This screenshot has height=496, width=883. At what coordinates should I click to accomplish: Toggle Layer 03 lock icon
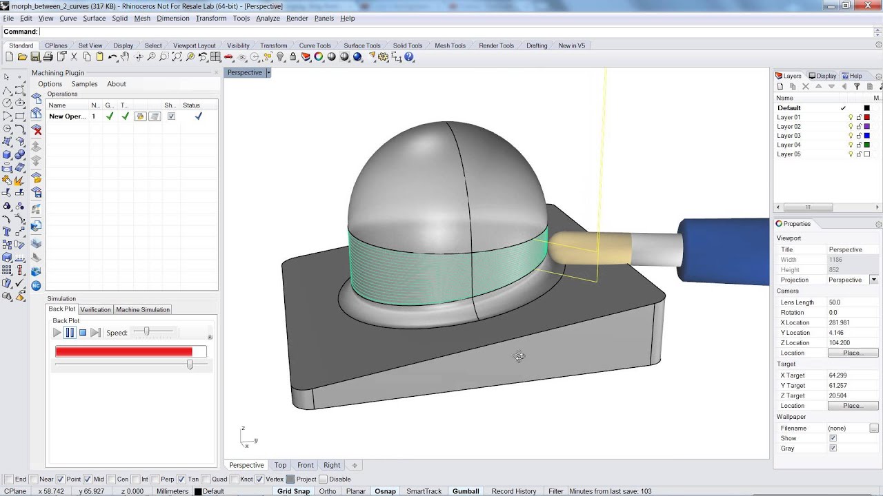coord(859,136)
